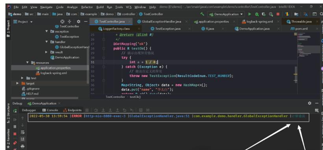The height and width of the screenshot is (150, 323).
Task: Open Debug panel settings gear
Action: (x=309, y=103)
